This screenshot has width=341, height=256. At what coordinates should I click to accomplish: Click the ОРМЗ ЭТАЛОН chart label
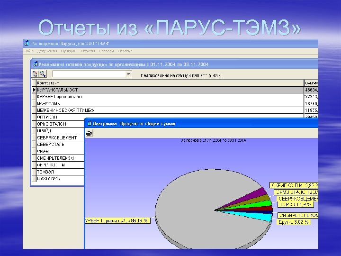[296, 192]
